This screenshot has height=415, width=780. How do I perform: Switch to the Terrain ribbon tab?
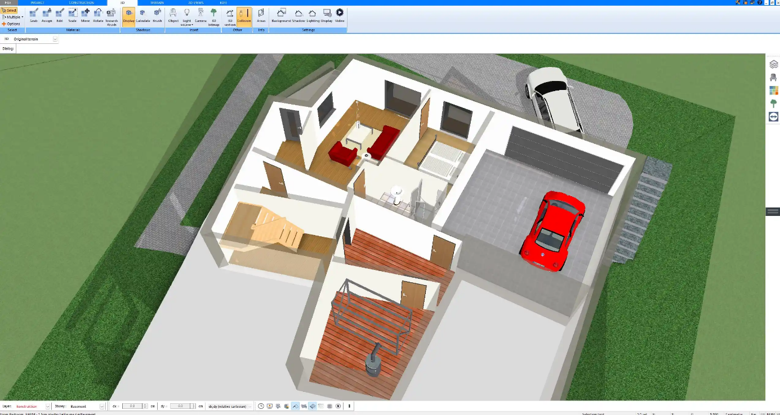click(157, 3)
